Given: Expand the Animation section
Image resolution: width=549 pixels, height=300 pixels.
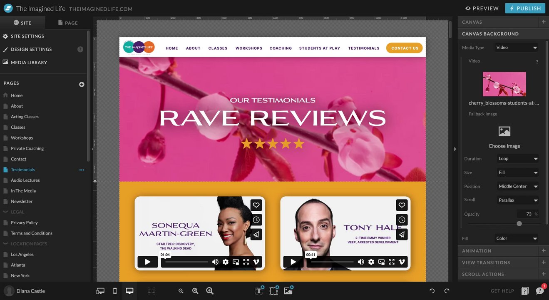Looking at the screenshot, I should (x=544, y=251).
